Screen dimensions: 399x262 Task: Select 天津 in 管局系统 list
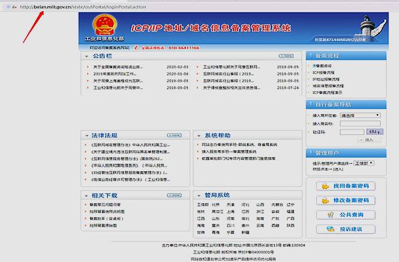231,204
